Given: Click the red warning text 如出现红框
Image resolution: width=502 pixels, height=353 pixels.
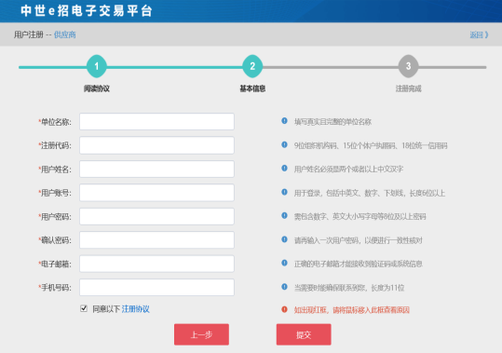Looking at the screenshot, I should pos(352,310).
